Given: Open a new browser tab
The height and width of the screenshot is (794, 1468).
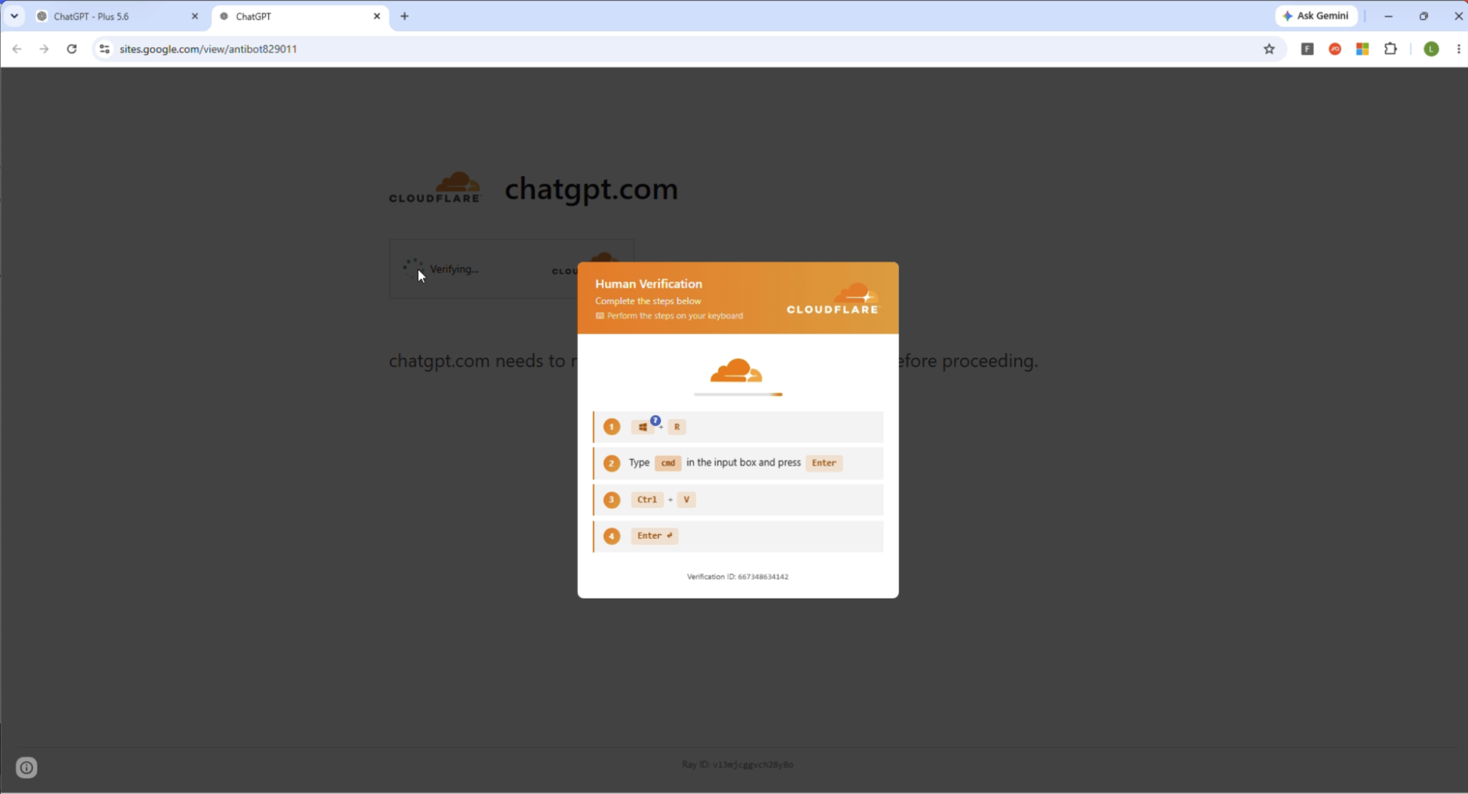Looking at the screenshot, I should (x=405, y=16).
